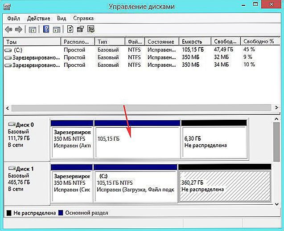Click the Refresh toolbar icon
The width and height of the screenshot is (284, 231).
click(x=70, y=29)
